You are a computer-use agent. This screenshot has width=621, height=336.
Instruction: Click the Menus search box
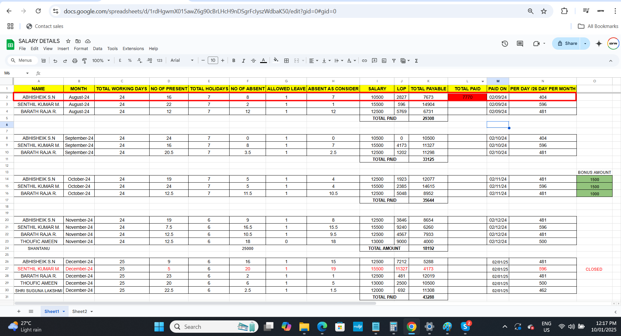(x=22, y=60)
